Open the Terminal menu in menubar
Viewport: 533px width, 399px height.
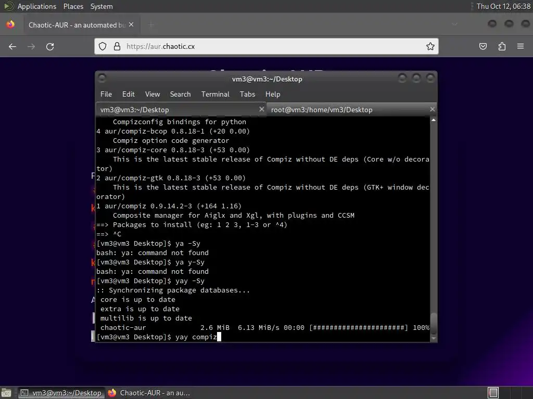(x=215, y=95)
